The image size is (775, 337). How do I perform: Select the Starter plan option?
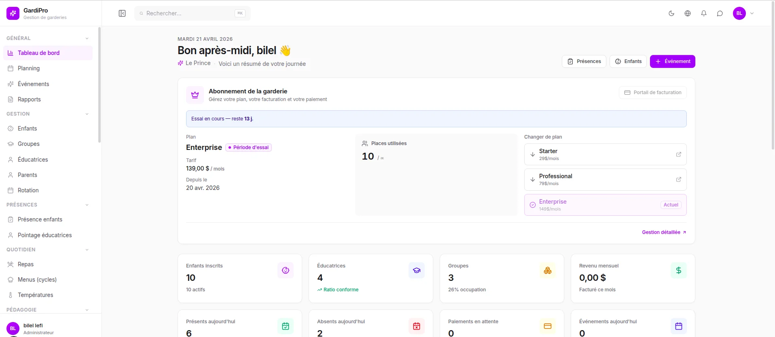pyautogui.click(x=605, y=154)
